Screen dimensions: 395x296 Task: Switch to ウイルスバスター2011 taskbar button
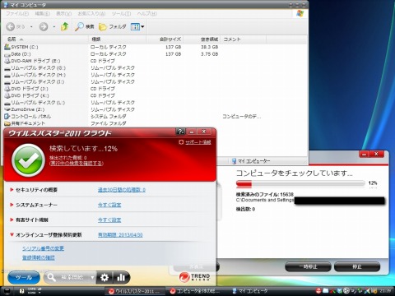136,291
